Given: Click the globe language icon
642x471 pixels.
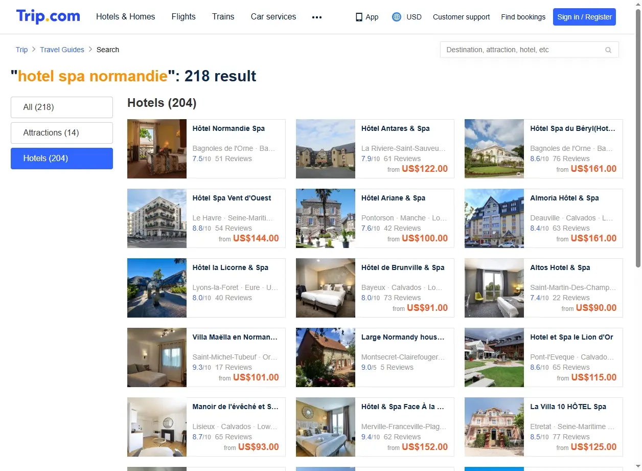Looking at the screenshot, I should coord(397,17).
